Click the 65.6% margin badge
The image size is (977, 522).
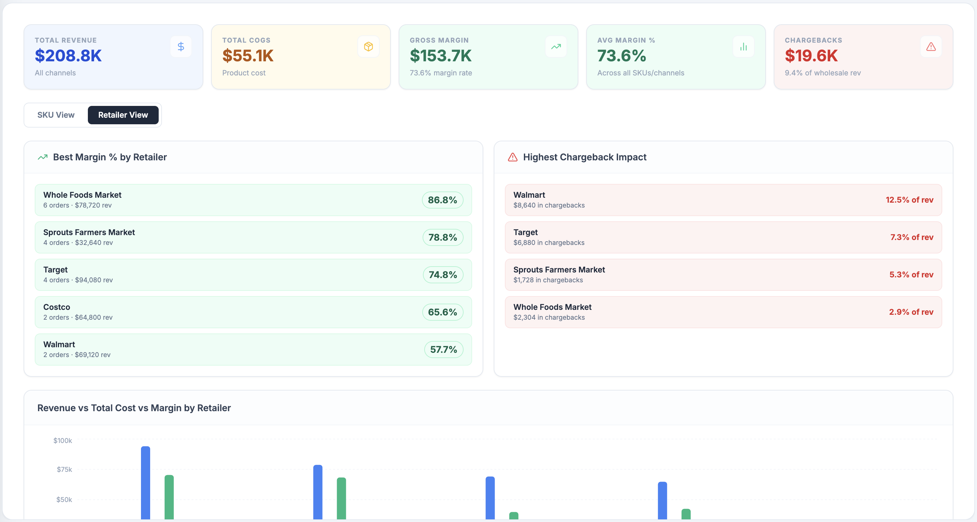443,312
